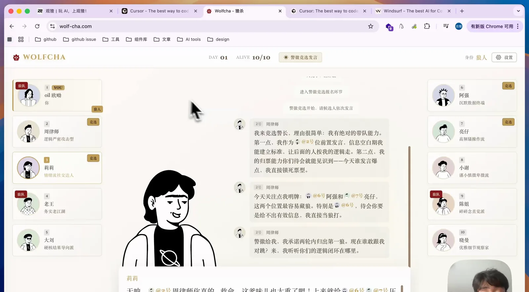Click the 莉莉 speaker name in speech box
This screenshot has width=529, height=292.
point(132,278)
